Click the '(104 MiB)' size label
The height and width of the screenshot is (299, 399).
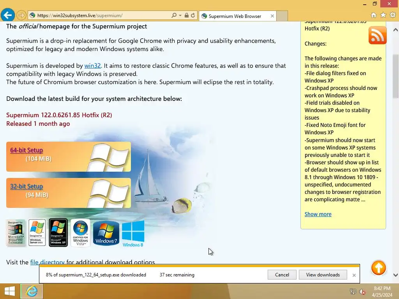click(39, 159)
